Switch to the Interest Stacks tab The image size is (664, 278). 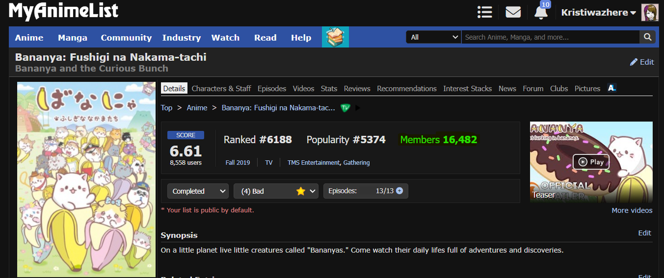point(467,89)
